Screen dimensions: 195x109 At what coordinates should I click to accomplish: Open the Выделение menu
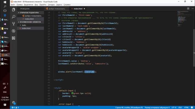29,5
